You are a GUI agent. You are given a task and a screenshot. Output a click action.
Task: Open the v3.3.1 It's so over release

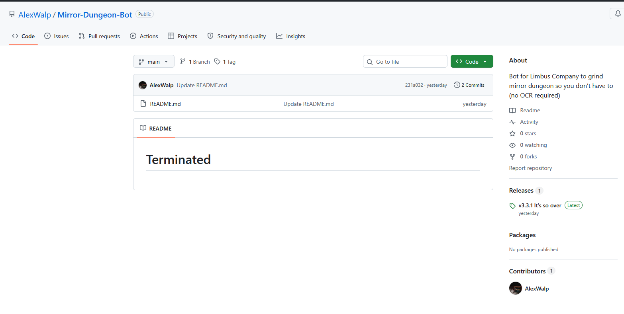click(x=540, y=206)
